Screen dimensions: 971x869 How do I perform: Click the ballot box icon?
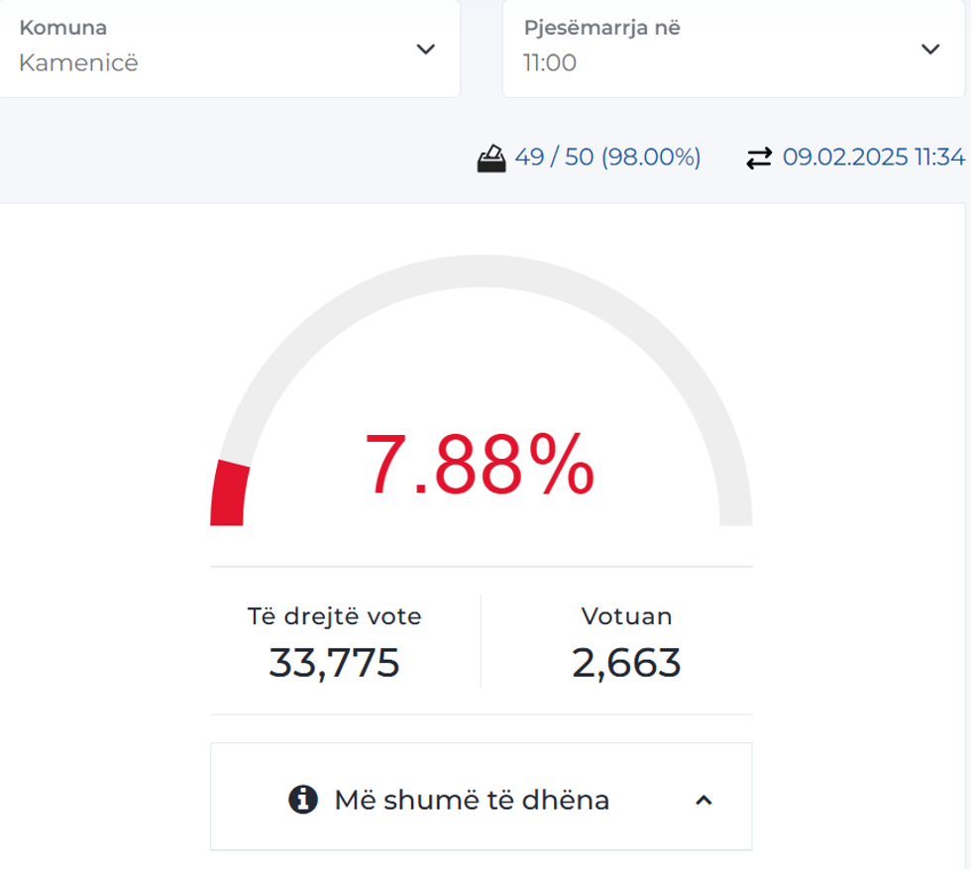[491, 158]
